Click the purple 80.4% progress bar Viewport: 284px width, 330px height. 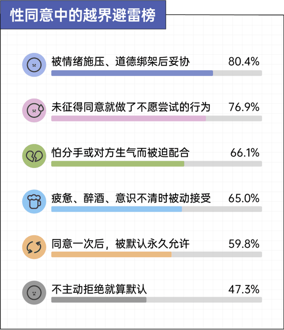[132, 73]
